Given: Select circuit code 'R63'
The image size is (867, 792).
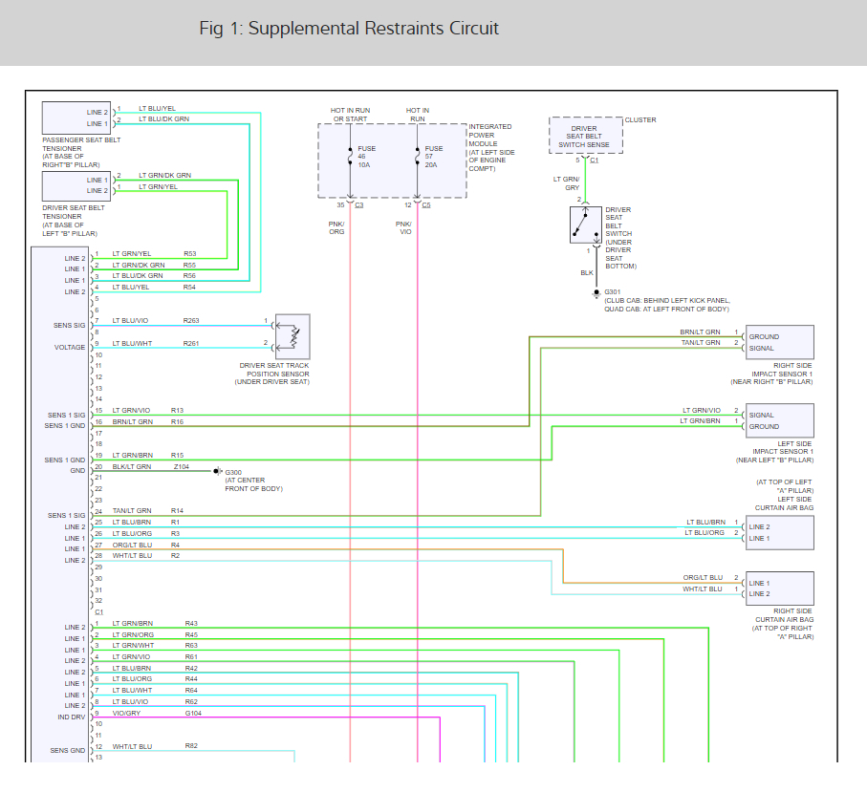Looking at the screenshot, I should click(x=191, y=646).
